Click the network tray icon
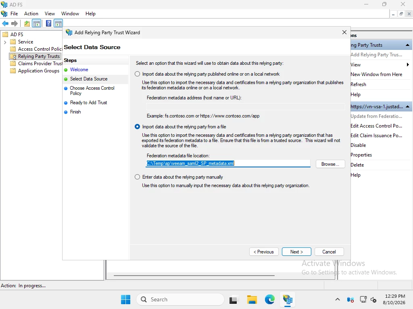Image resolution: width=413 pixels, height=309 pixels. tap(363, 299)
